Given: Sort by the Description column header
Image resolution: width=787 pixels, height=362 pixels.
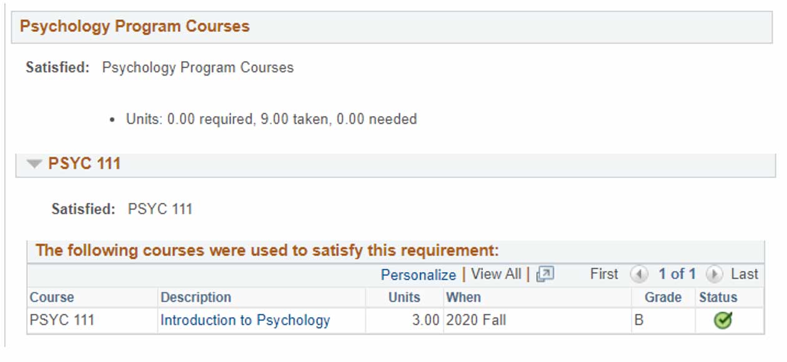Looking at the screenshot, I should 196,298.
